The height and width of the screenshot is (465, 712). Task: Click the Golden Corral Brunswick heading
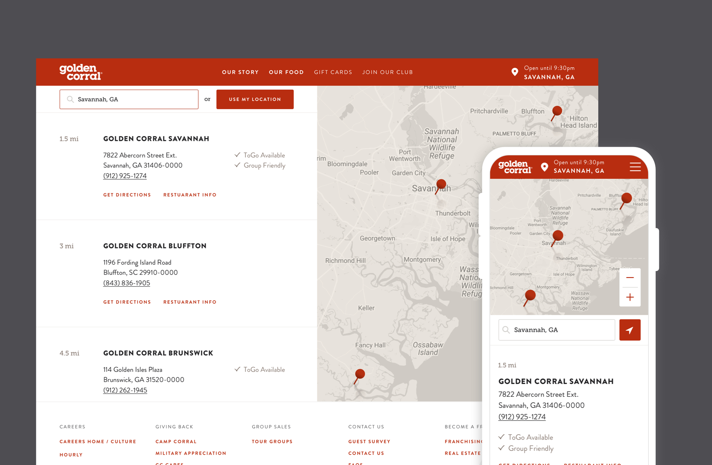pyautogui.click(x=158, y=353)
